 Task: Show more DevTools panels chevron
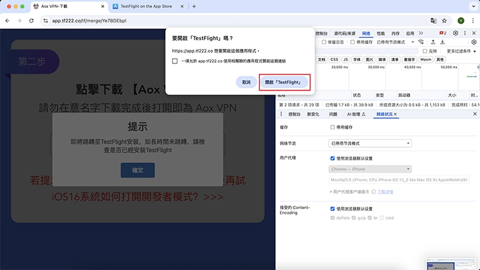click(421, 33)
